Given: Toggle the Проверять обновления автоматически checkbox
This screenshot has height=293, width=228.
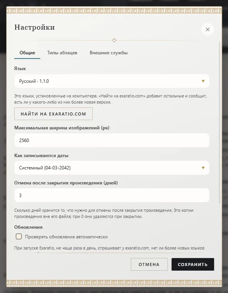Looking at the screenshot, I should pyautogui.click(x=19, y=236).
